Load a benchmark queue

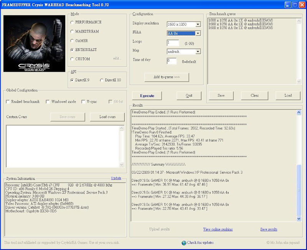pos(288,95)
